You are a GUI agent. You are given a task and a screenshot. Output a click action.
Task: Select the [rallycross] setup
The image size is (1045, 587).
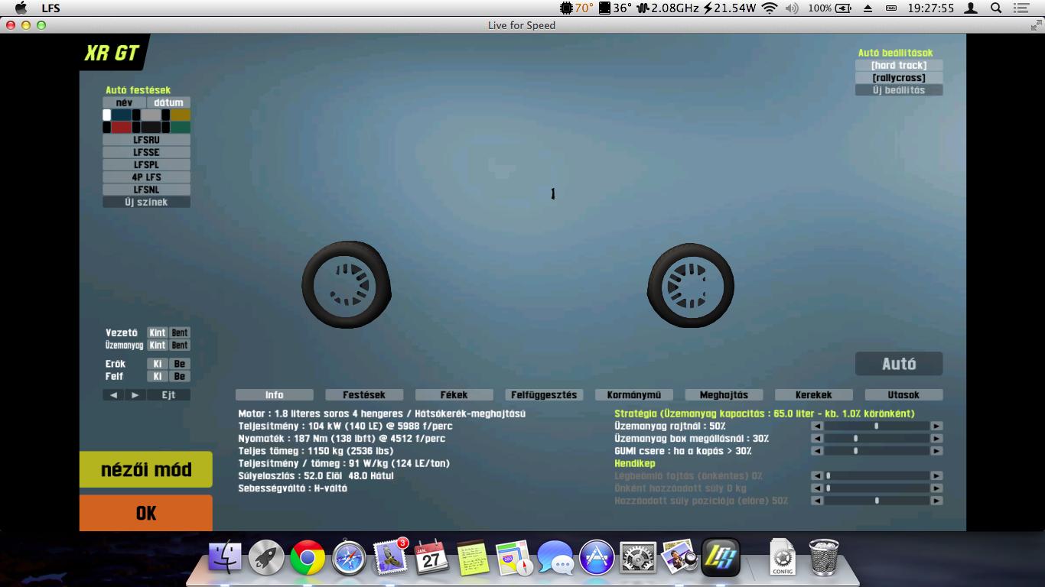pyautogui.click(x=899, y=78)
